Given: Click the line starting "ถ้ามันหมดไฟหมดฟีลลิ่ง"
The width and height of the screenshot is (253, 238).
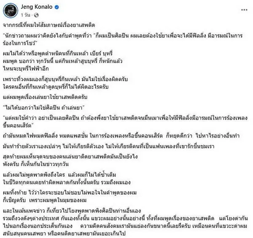Looking at the screenshot, I should click(121, 136).
